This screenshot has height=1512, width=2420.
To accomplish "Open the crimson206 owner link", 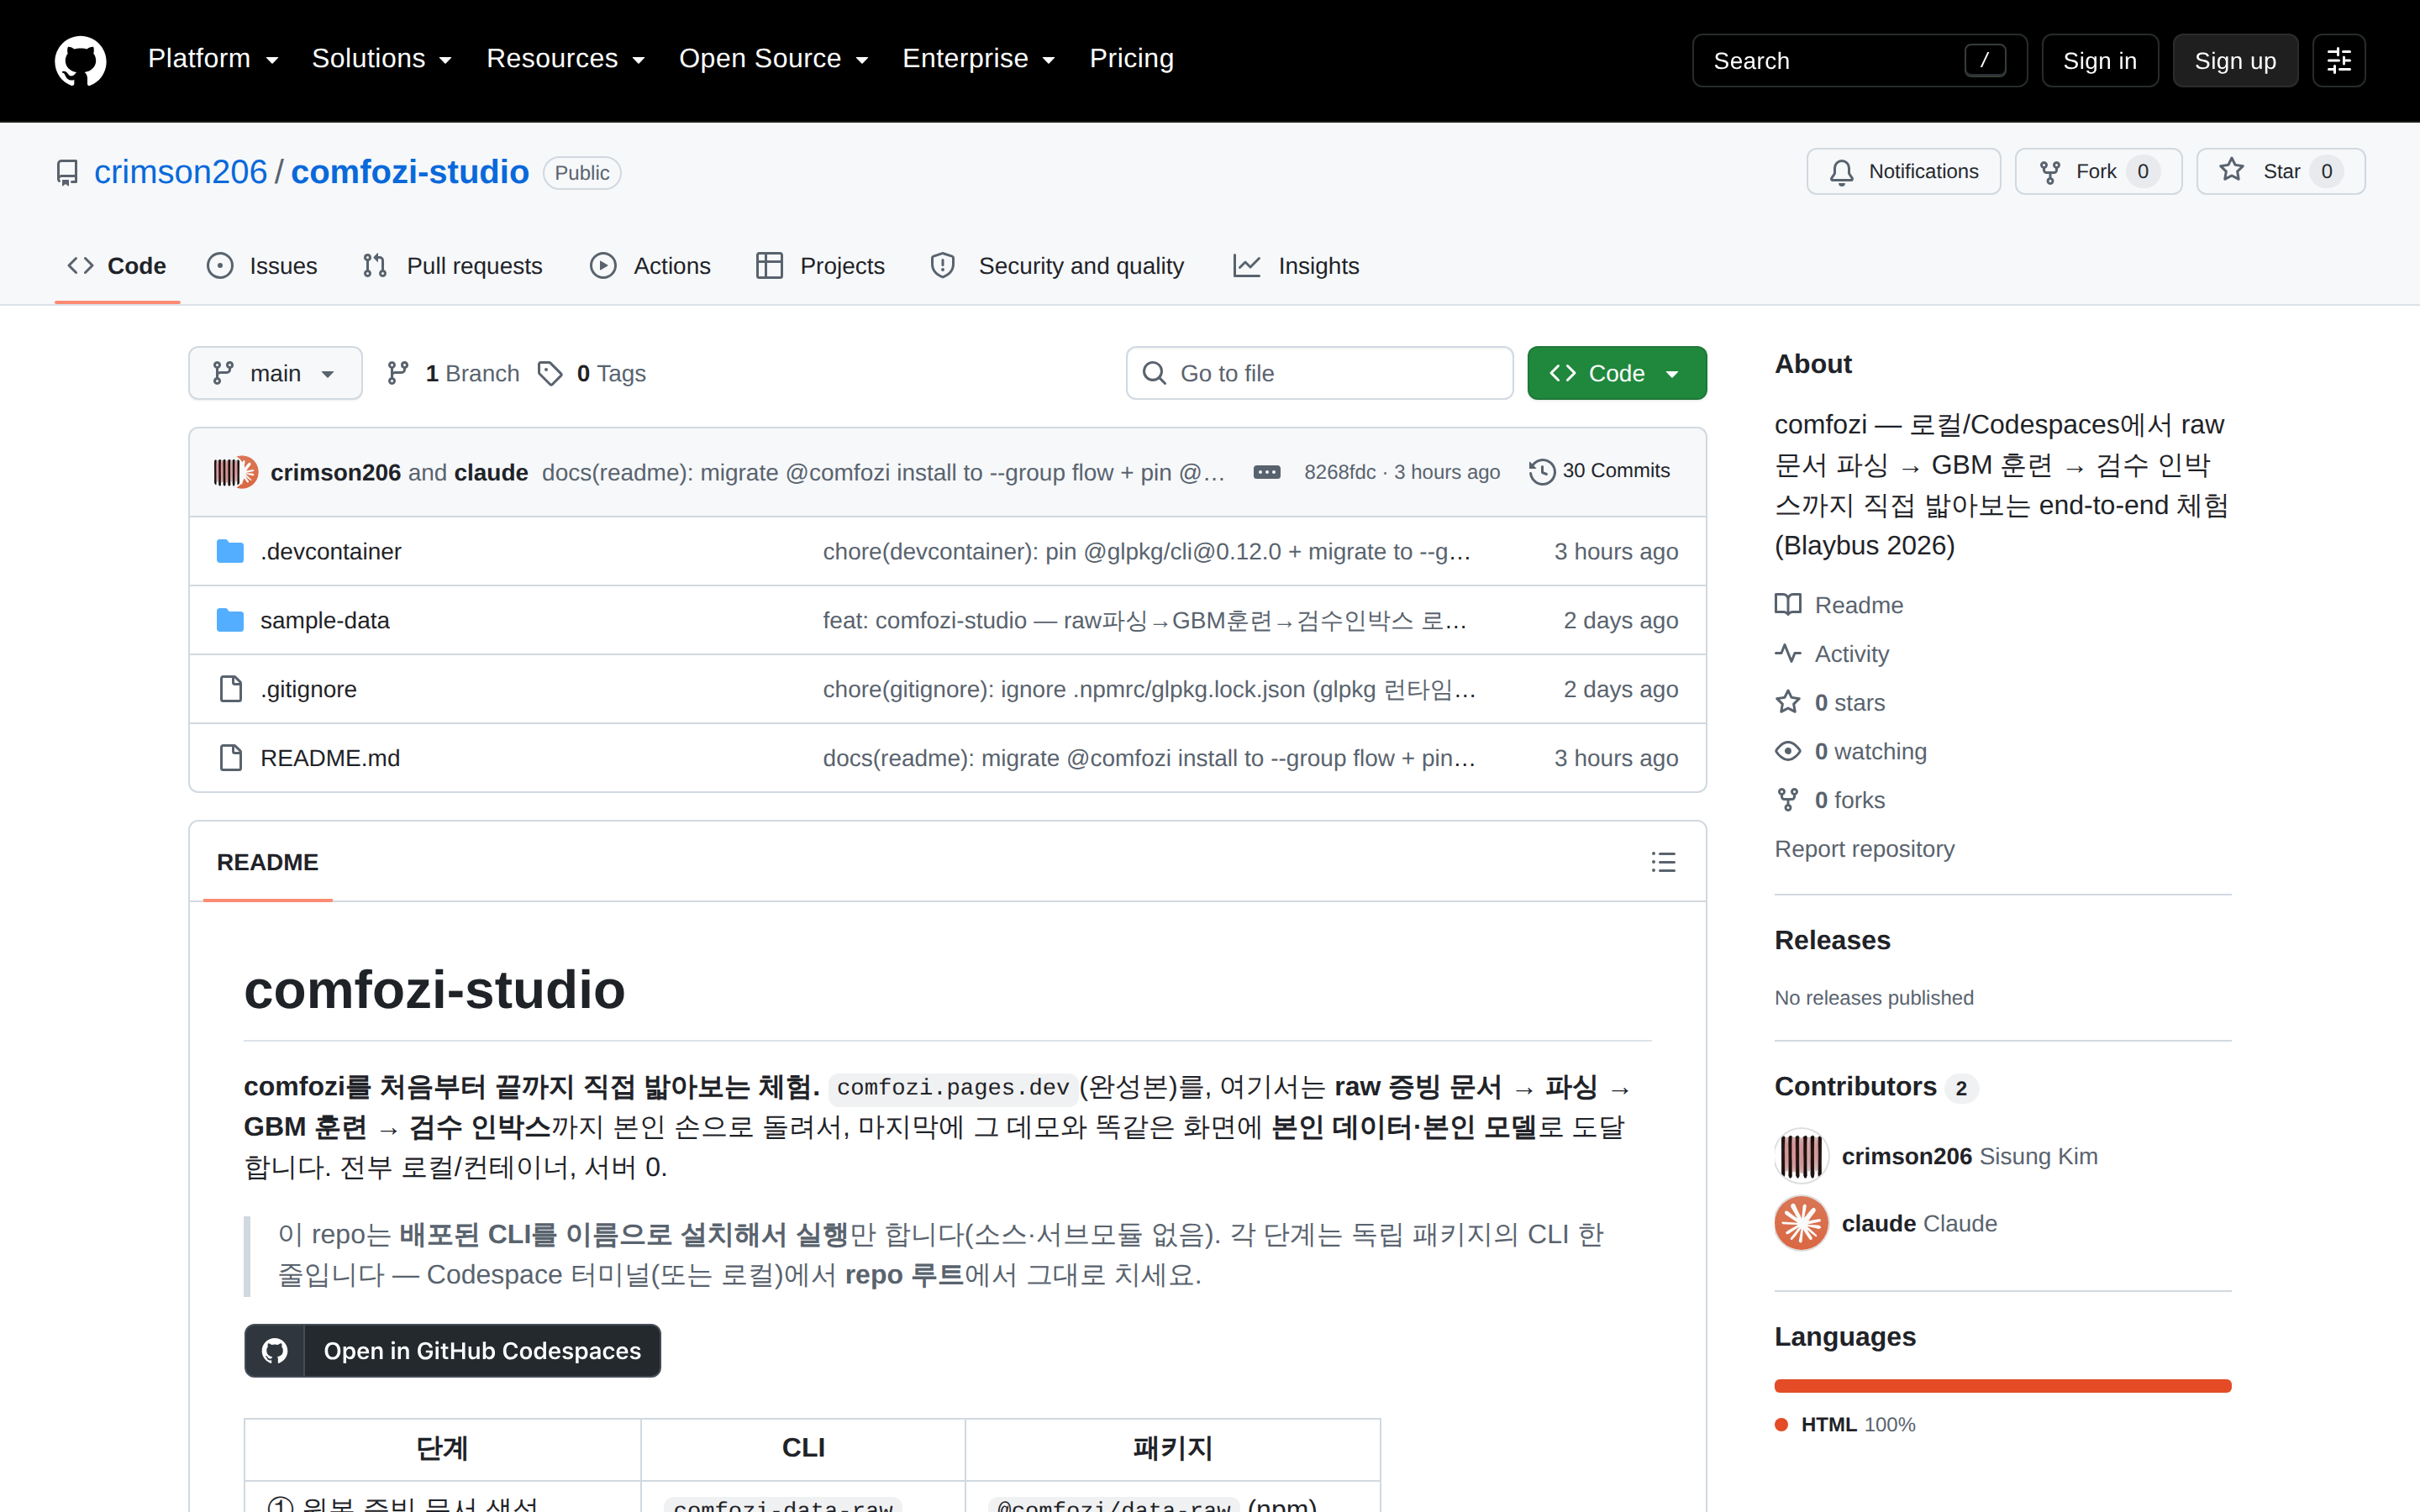I will [181, 172].
